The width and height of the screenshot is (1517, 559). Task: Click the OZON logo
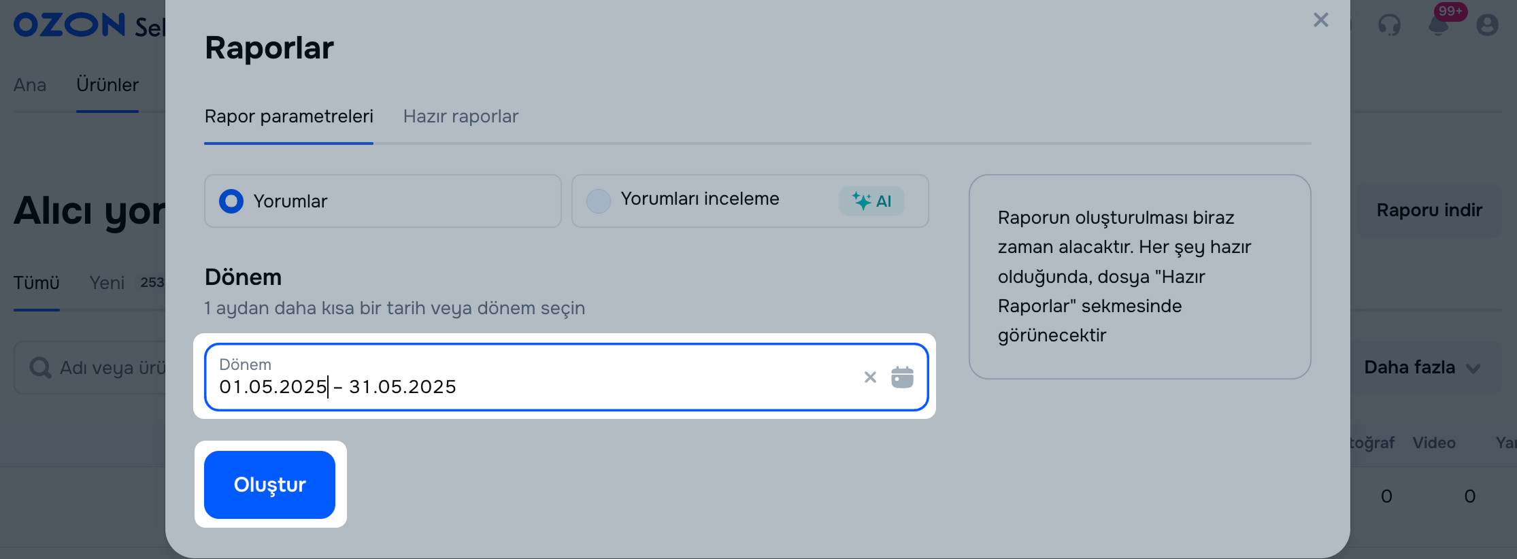(x=69, y=25)
